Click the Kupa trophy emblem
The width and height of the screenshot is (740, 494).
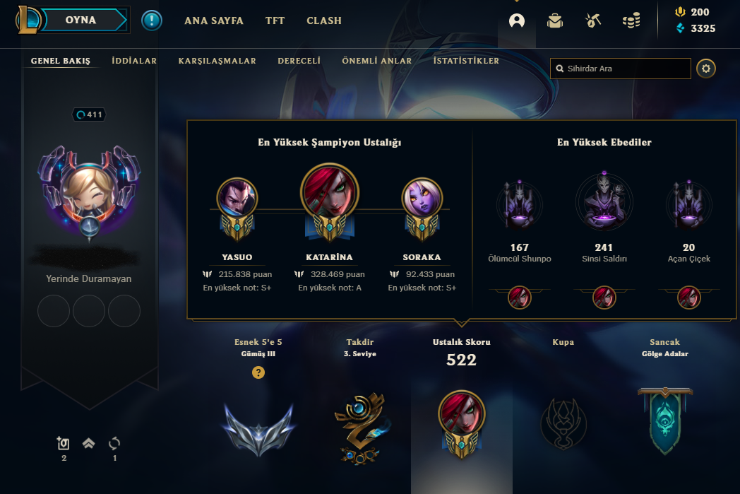pyautogui.click(x=563, y=423)
